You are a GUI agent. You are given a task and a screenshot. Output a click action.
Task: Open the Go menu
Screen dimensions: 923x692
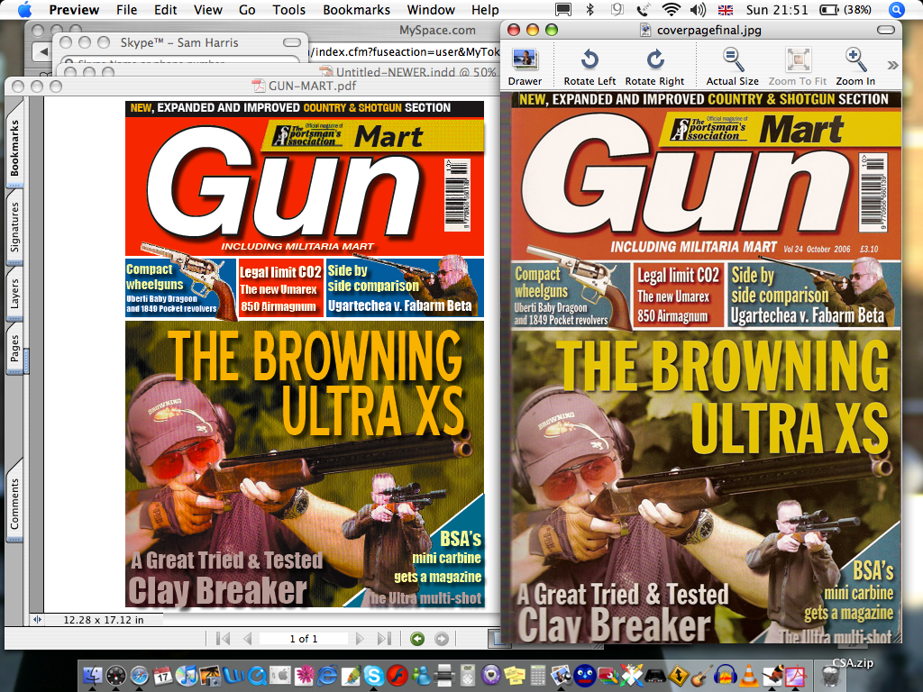pos(247,9)
